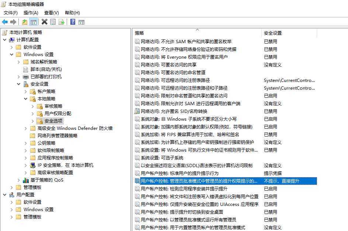The height and width of the screenshot is (231, 348).
Task: Click the Back arrow toolbar icon
Action: tap(5, 22)
